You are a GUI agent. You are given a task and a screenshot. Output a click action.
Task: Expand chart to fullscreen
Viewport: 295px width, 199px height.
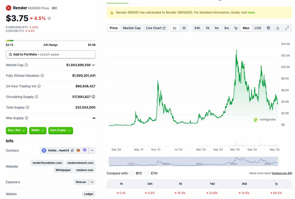287,28
